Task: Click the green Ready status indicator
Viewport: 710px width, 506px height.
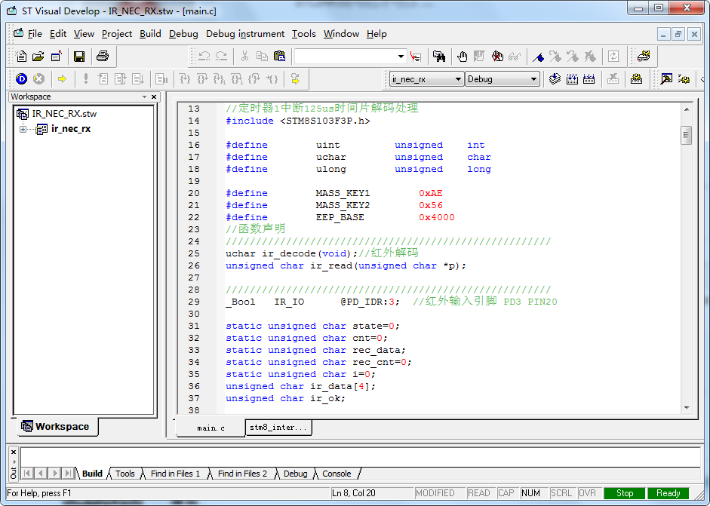Action: pyautogui.click(x=668, y=493)
